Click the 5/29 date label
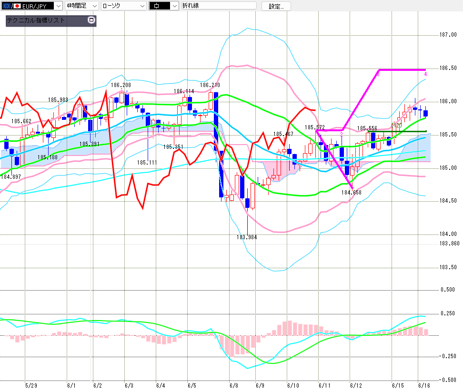This screenshot has height=390, width=463. pyautogui.click(x=31, y=386)
